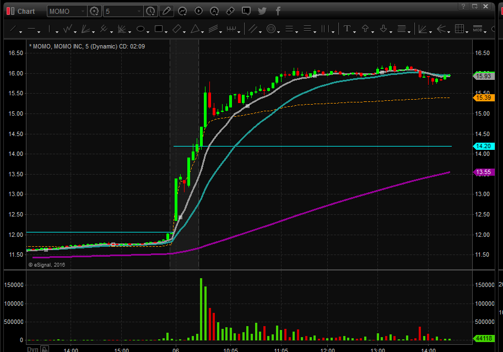The image size is (503, 352).
Task: Click the purple 13.55 price label
Action: 484,172
